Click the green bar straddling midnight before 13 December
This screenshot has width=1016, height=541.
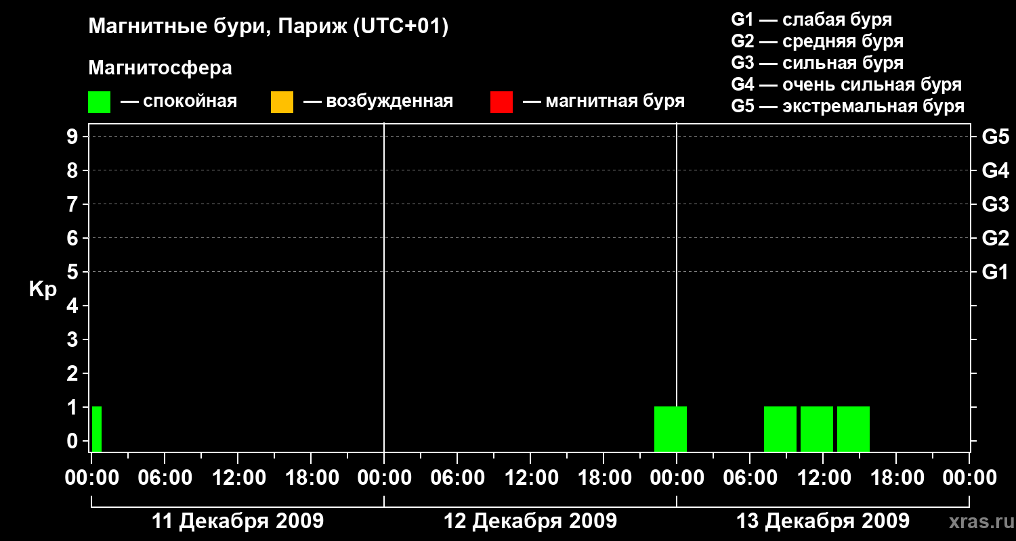click(x=671, y=429)
